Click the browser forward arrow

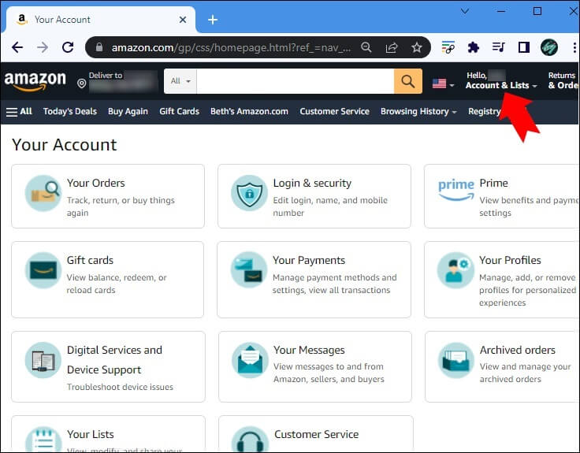[43, 47]
